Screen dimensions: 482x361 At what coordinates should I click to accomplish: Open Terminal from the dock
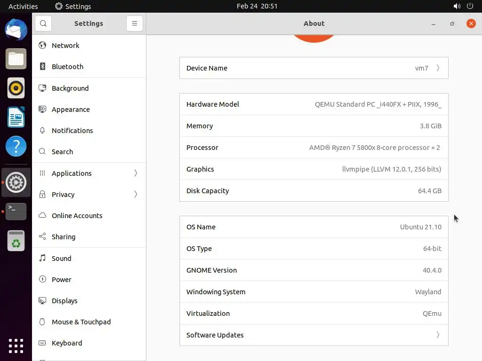tap(16, 212)
